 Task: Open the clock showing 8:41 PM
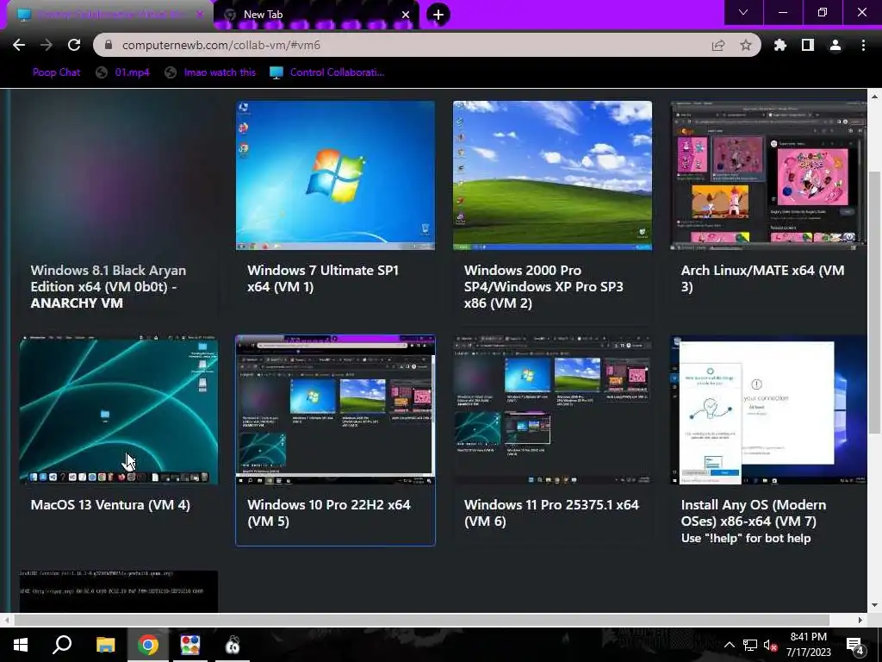click(808, 645)
